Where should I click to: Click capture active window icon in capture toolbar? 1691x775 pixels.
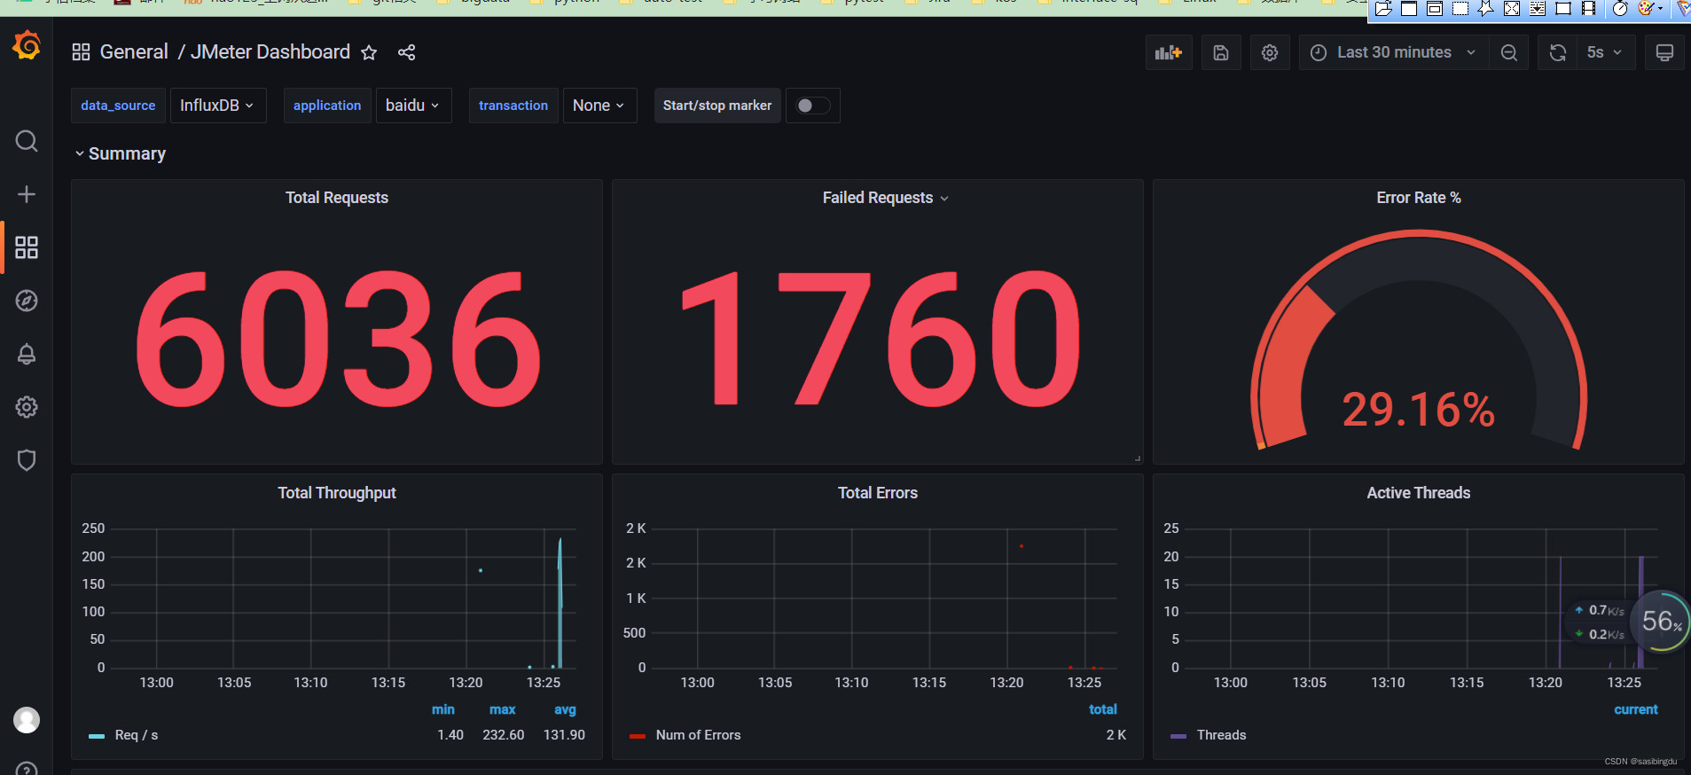(1409, 9)
